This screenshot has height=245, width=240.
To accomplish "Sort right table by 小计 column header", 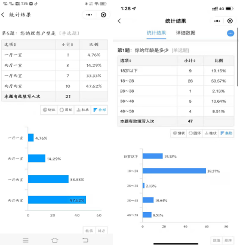I will tap(190, 60).
